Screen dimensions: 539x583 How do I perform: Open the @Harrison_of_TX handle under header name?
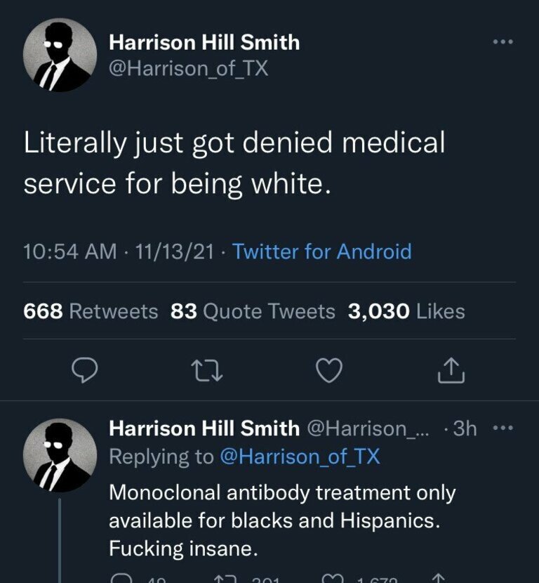[189, 69]
